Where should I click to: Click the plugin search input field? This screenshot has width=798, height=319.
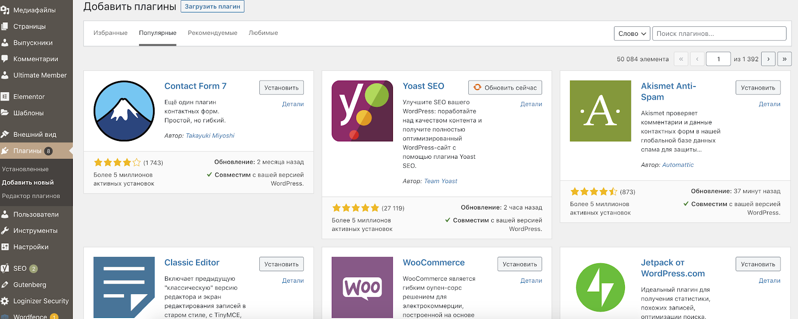719,33
